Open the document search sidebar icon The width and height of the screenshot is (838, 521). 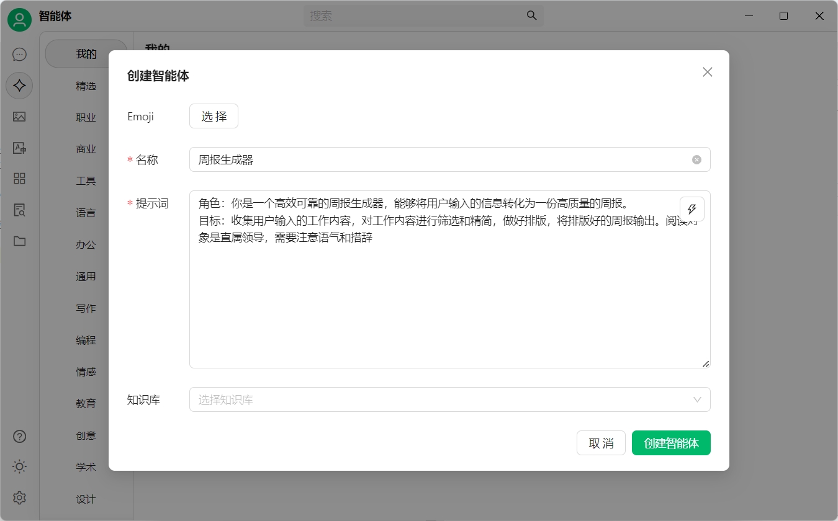coord(19,210)
